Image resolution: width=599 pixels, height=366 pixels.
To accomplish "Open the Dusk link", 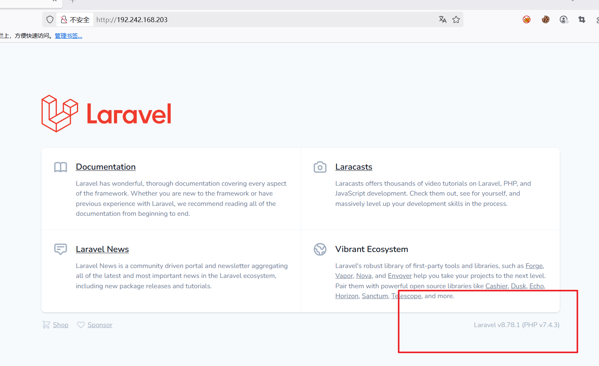I will 519,286.
